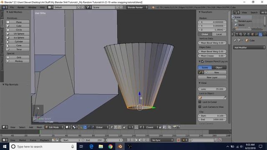The image size is (267, 150).
Task: Add a UV Sphere mesh
Action: (x=18, y=34)
